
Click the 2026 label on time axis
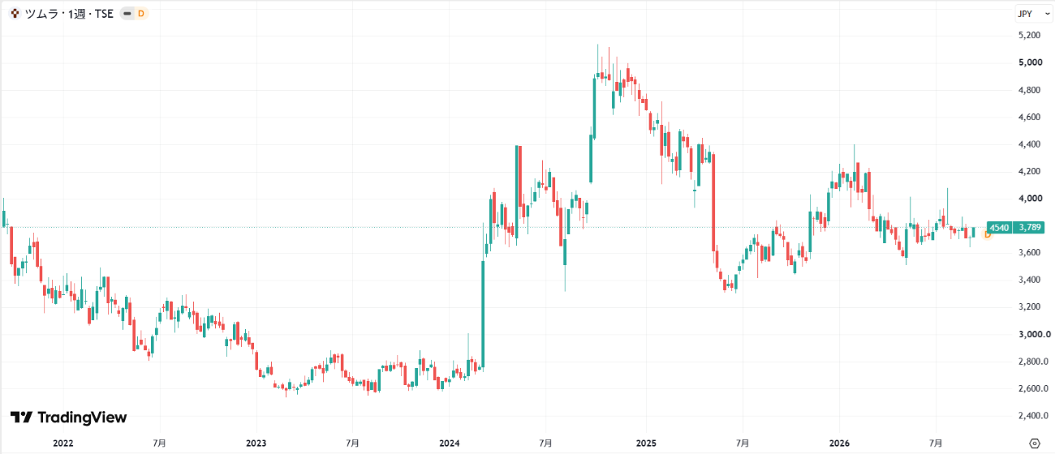838,443
